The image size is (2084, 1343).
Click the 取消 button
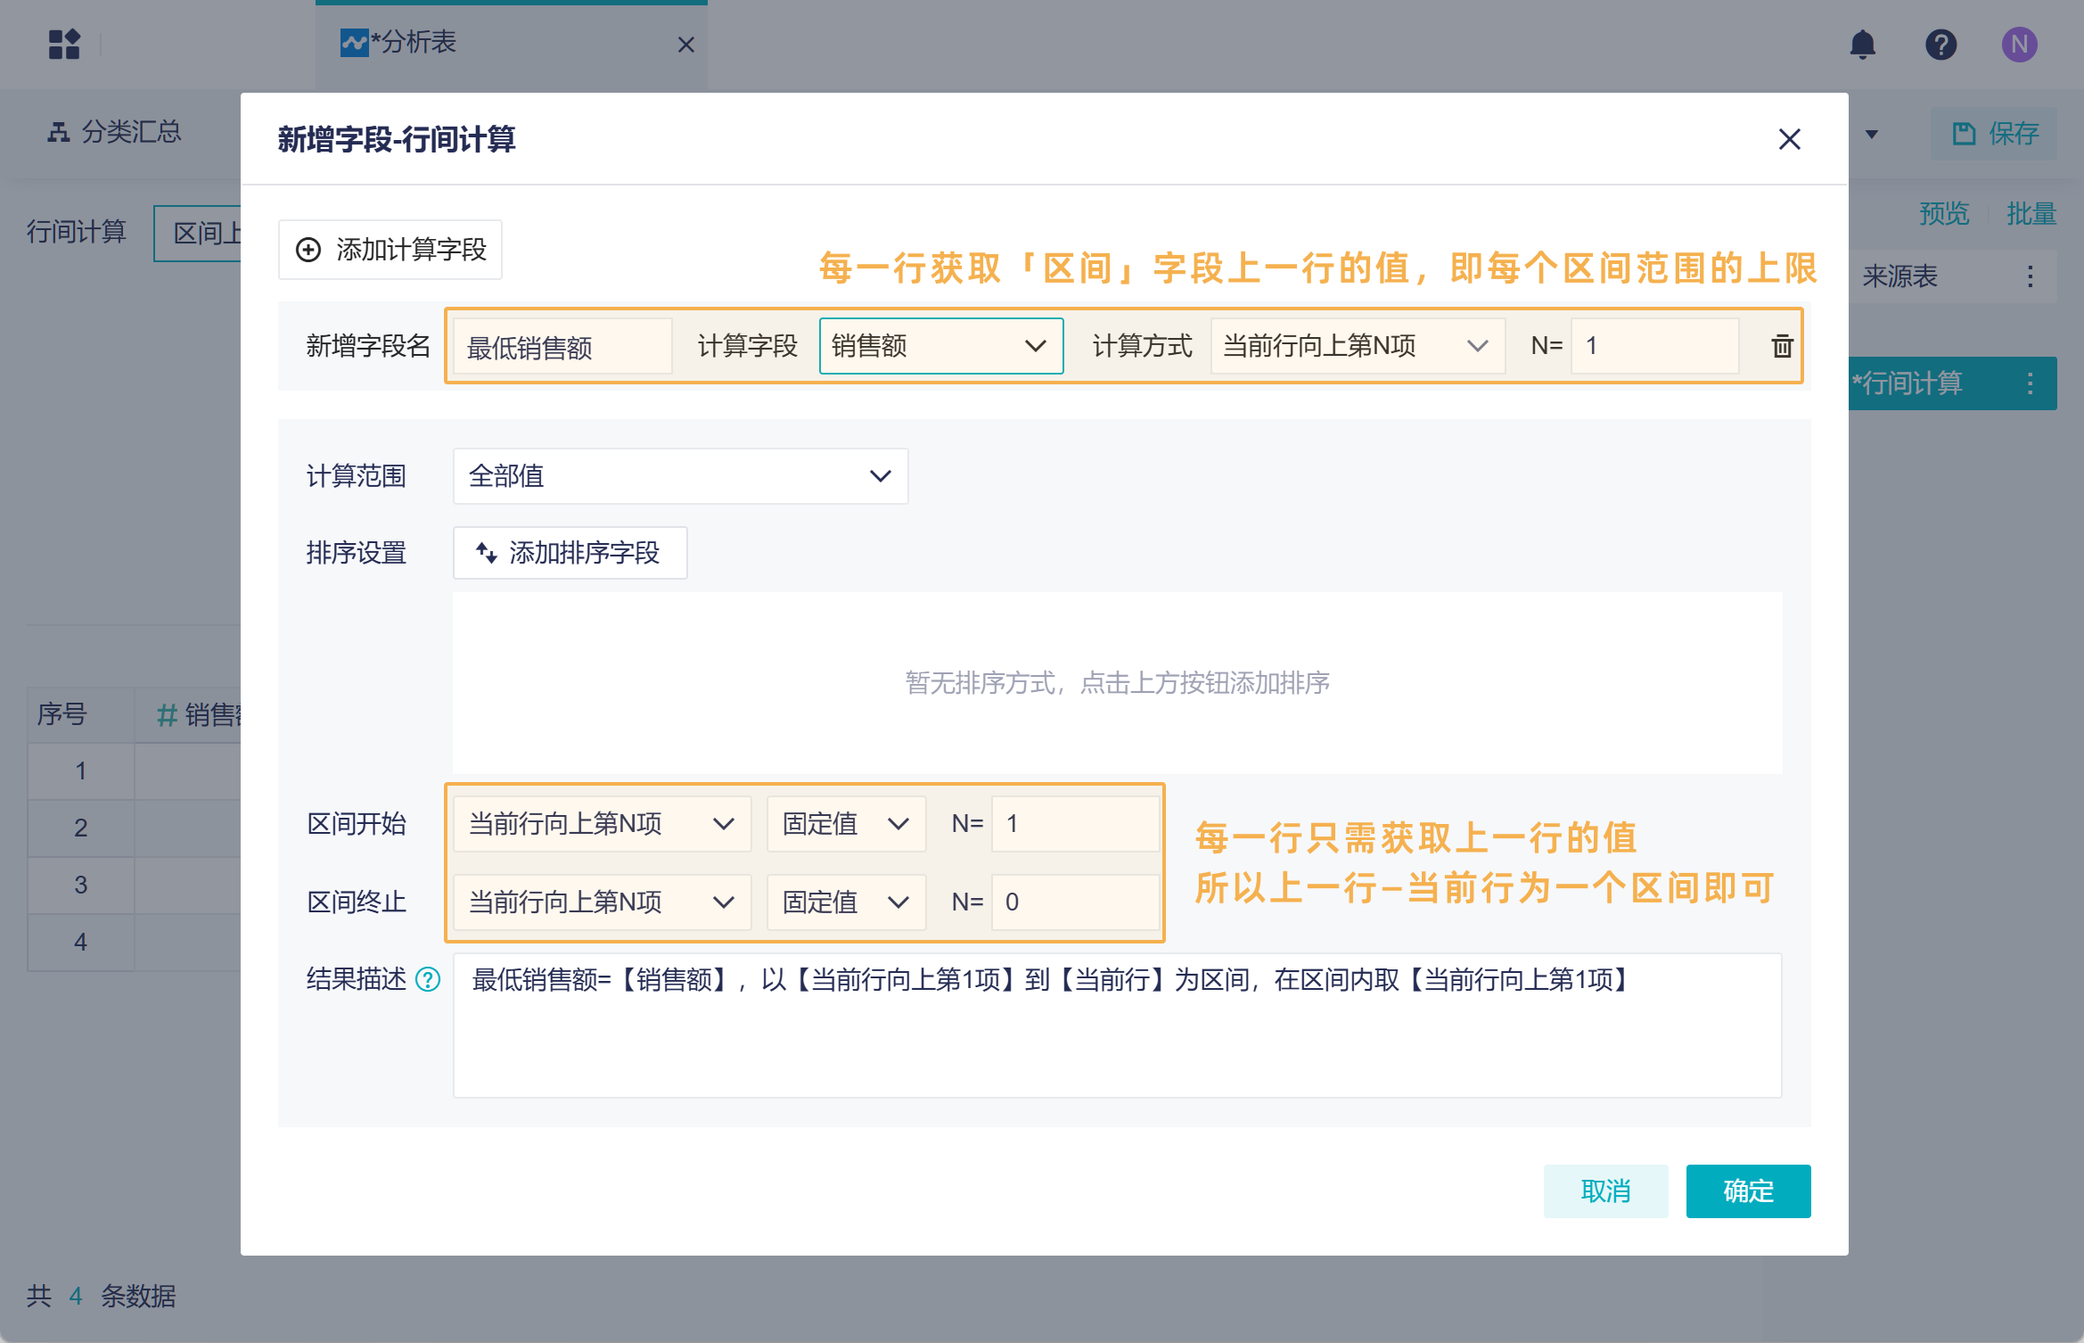pos(1605,1191)
